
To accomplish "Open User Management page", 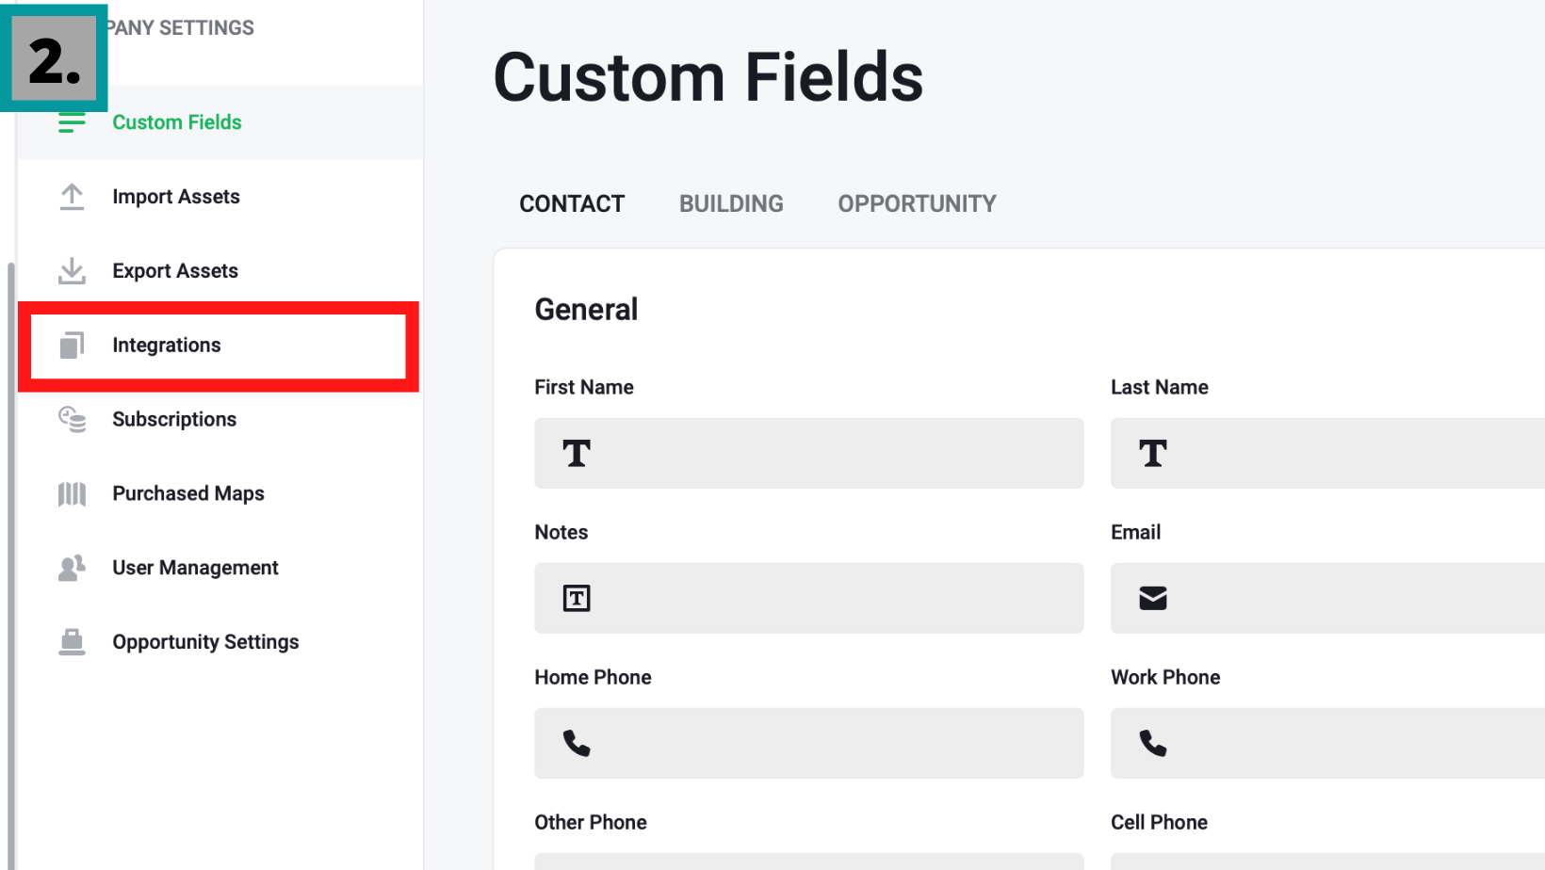I will click(195, 568).
